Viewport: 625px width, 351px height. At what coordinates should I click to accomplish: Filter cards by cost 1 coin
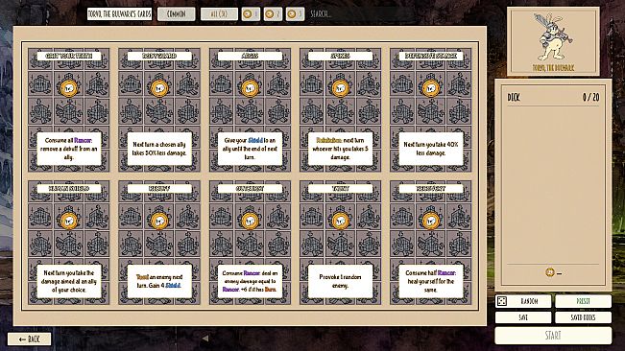[251, 14]
